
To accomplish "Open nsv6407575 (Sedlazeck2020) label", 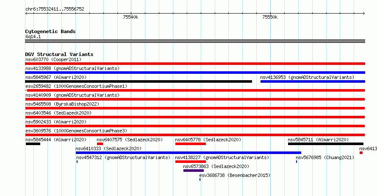I will click(130, 140).
